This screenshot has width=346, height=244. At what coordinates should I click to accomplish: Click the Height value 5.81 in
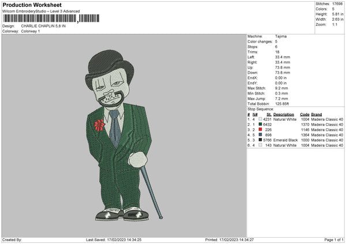tap(337, 14)
